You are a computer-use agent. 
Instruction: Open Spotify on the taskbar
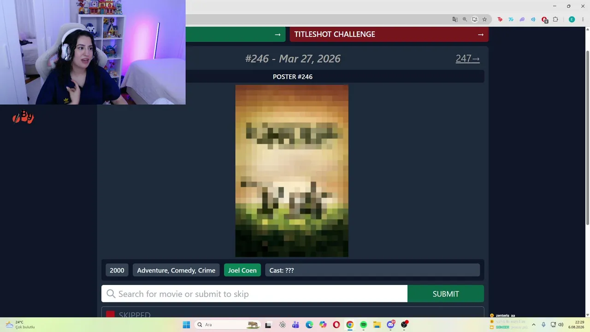(x=364, y=325)
